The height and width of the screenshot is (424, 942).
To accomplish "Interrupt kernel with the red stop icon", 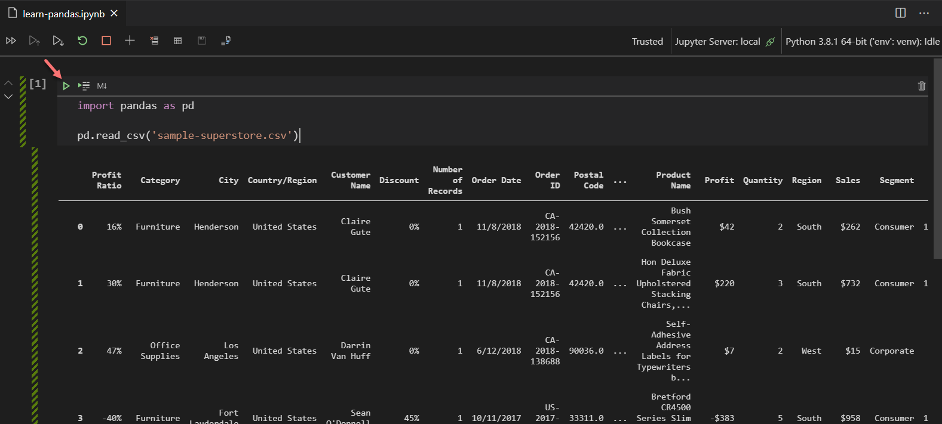I will click(x=106, y=41).
